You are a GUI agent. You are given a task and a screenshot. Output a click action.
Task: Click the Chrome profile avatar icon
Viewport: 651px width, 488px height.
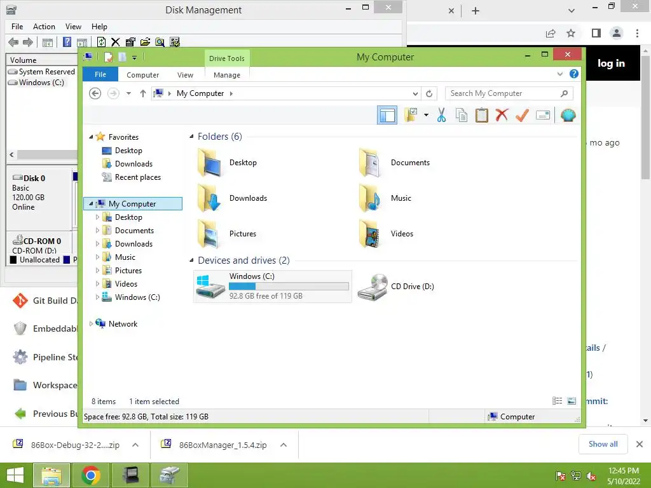tap(617, 33)
